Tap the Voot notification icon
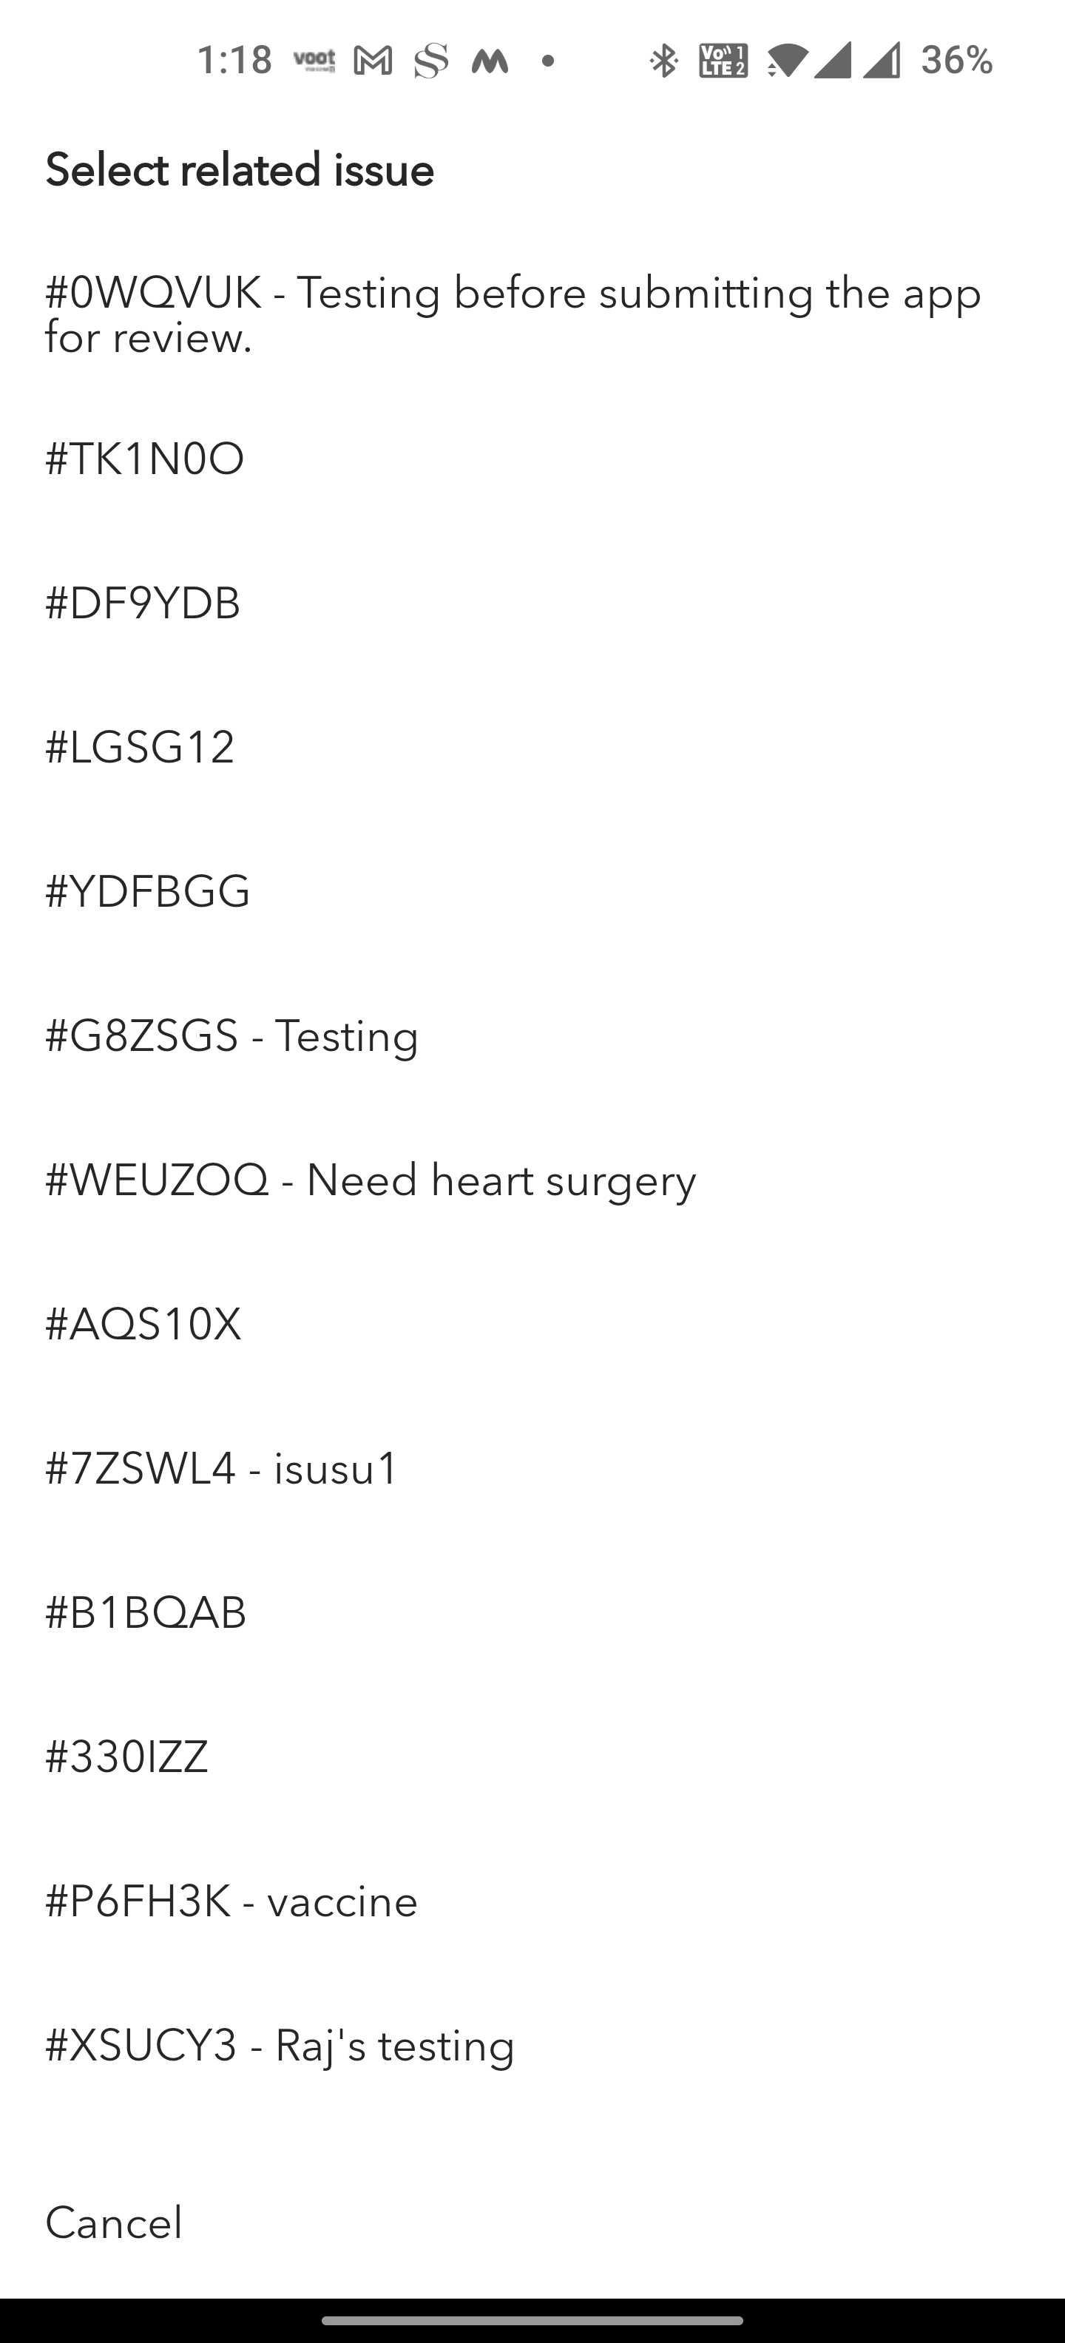 [x=314, y=61]
